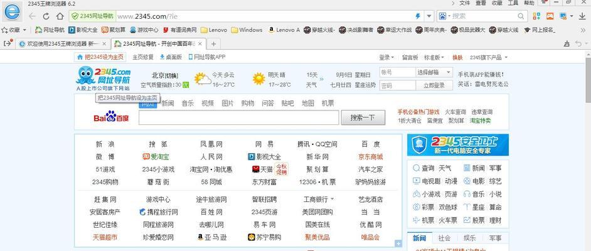591x251 pixels.
Task: Open a new tab with plus button
Action: pos(213,44)
